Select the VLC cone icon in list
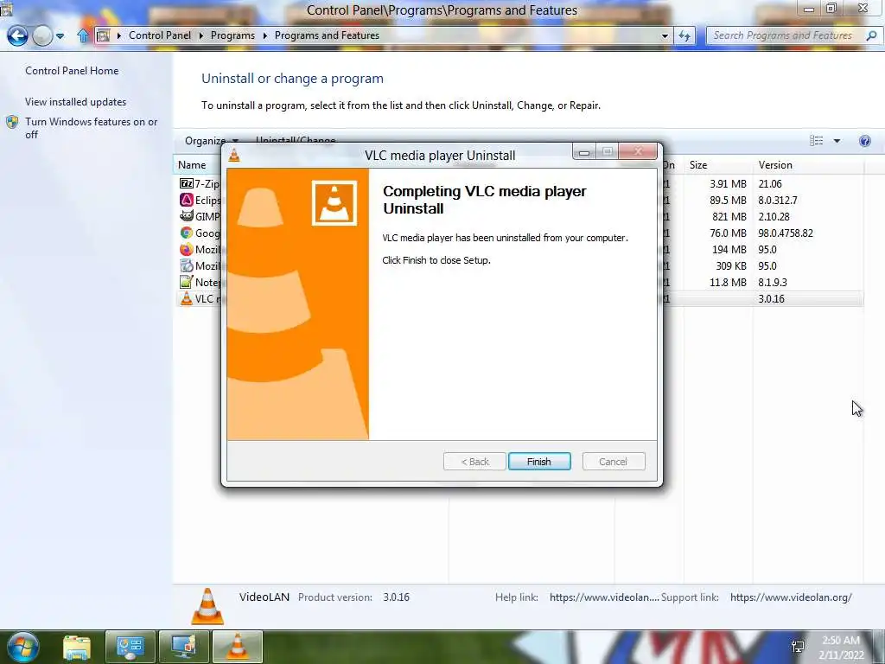The width and height of the screenshot is (885, 664). pos(187,298)
